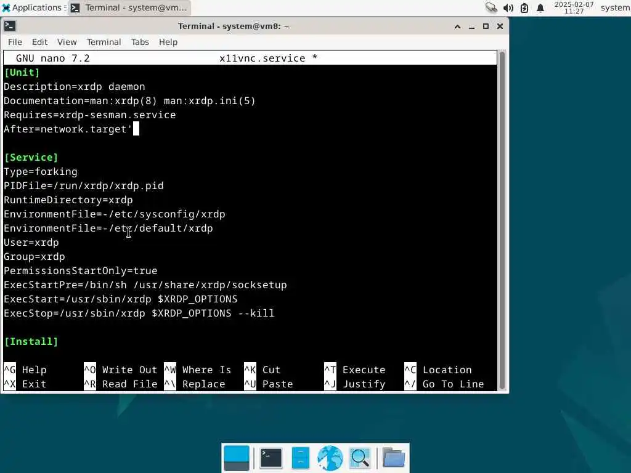The image size is (631, 473).
Task: Click the ^O Write Out shortcut
Action: 120,370
